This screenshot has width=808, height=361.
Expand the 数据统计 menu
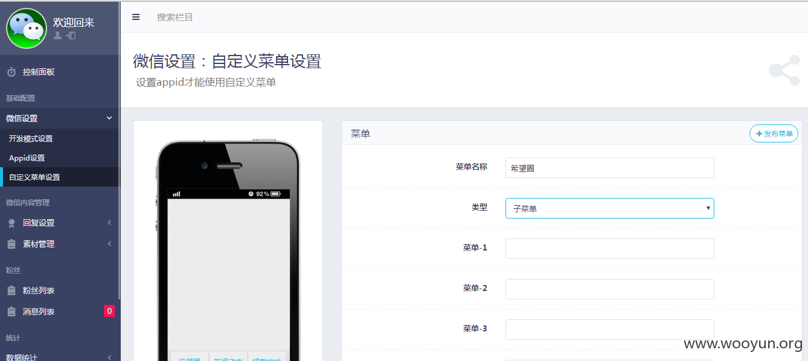pos(60,357)
